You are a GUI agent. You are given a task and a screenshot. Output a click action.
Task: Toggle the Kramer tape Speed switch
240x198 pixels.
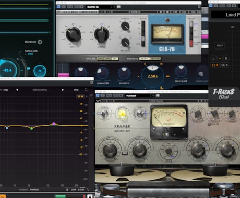pyautogui.click(x=104, y=114)
